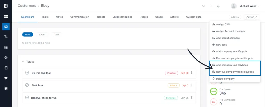The width and height of the screenshot is (265, 107).
Task: Expand the Michael Wood user menu
Action: [249, 6]
